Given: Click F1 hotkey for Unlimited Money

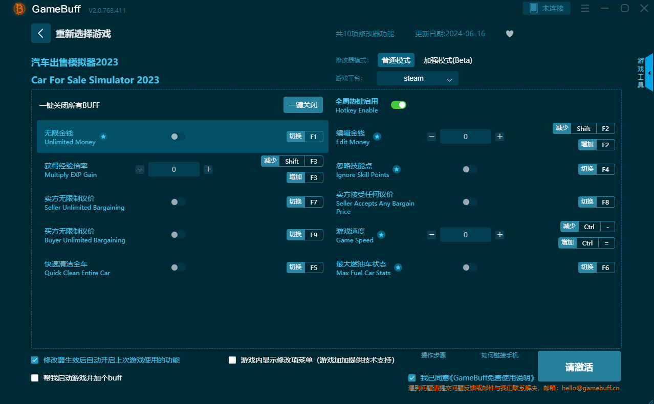Looking at the screenshot, I should [x=305, y=137].
